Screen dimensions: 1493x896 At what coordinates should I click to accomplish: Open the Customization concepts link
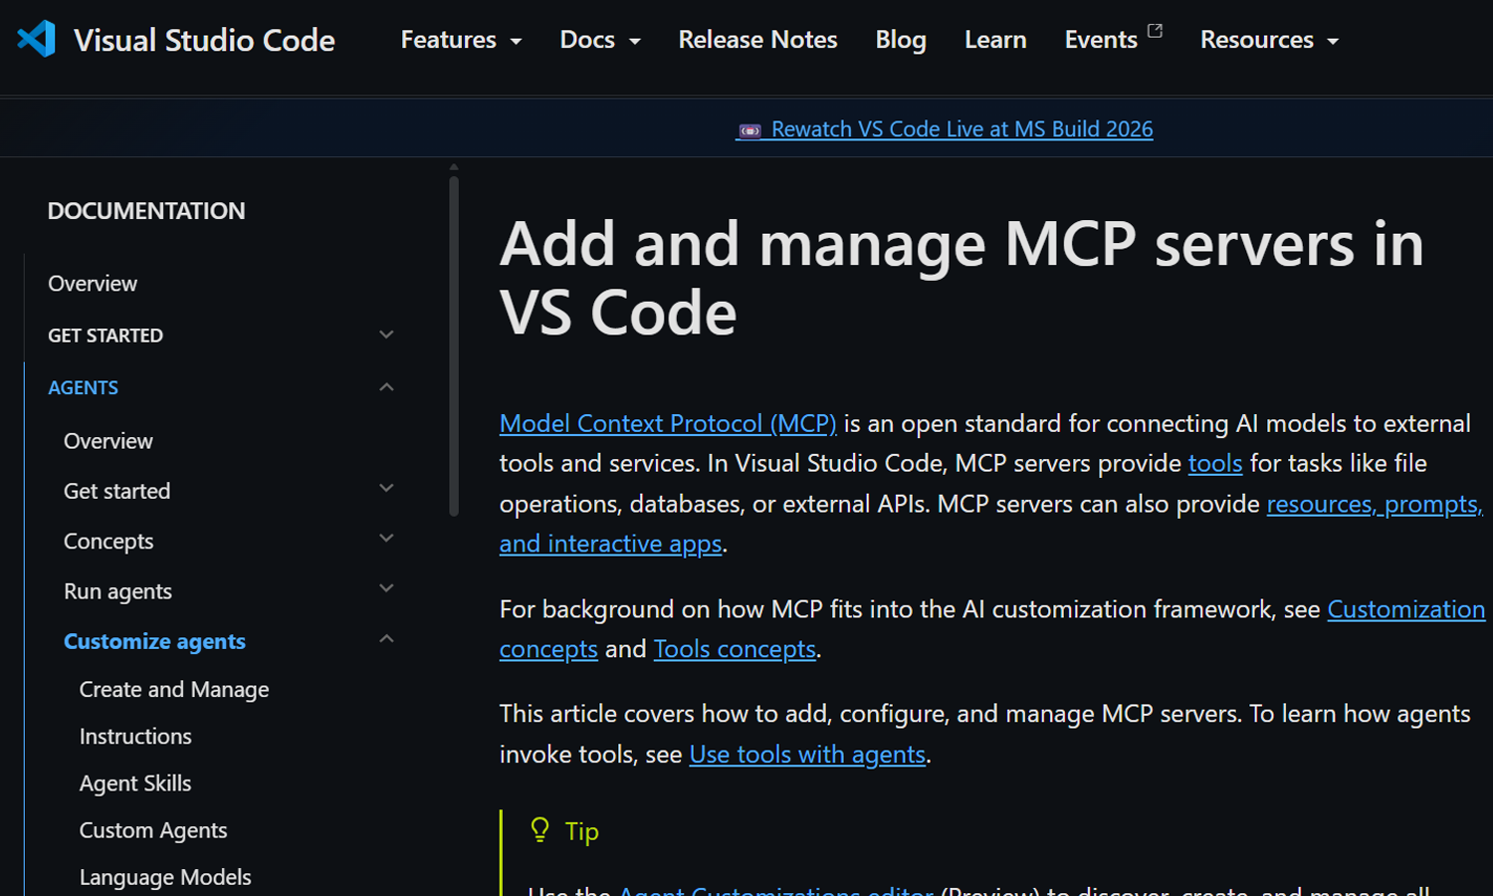[1405, 609]
